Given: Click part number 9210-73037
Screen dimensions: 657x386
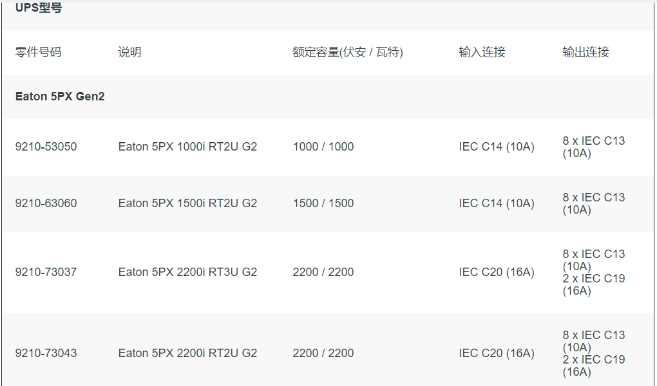Looking at the screenshot, I should tap(46, 272).
